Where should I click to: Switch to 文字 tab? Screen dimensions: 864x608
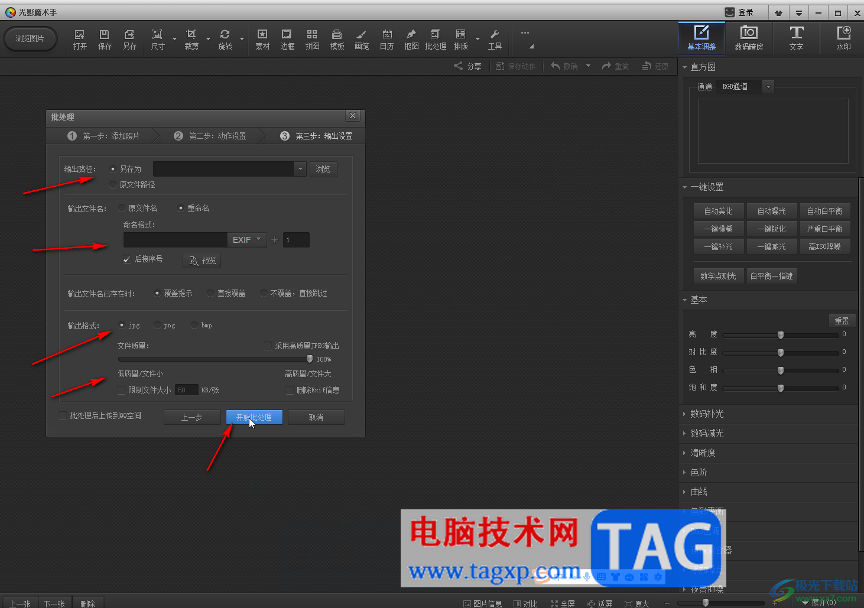796,38
